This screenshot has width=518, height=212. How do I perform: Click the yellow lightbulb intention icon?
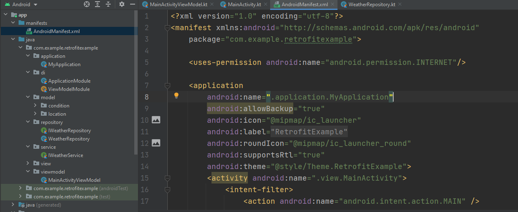click(x=176, y=96)
